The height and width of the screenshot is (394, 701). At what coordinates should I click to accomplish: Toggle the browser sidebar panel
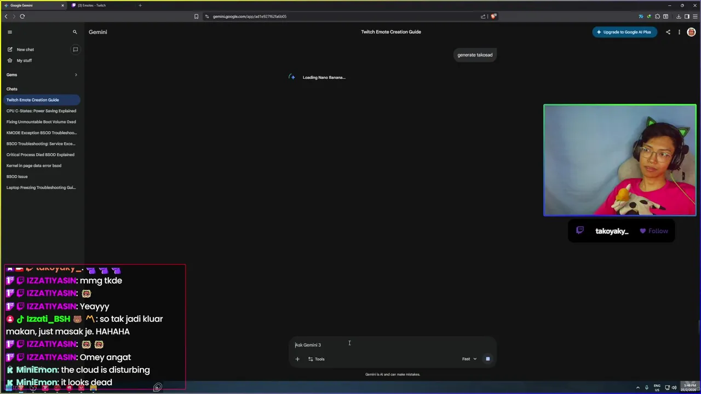[687, 16]
